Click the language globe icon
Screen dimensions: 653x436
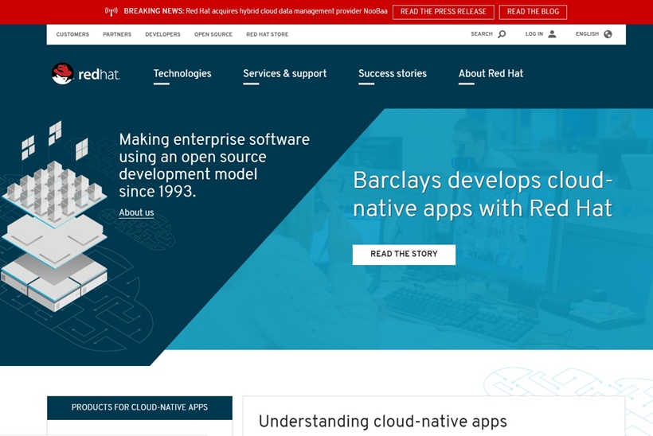tap(608, 34)
